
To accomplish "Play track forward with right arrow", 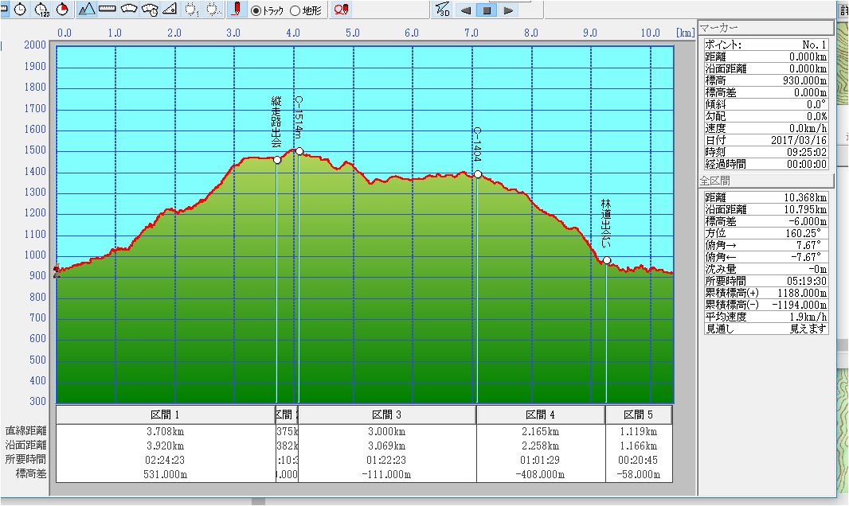I will pos(508,10).
